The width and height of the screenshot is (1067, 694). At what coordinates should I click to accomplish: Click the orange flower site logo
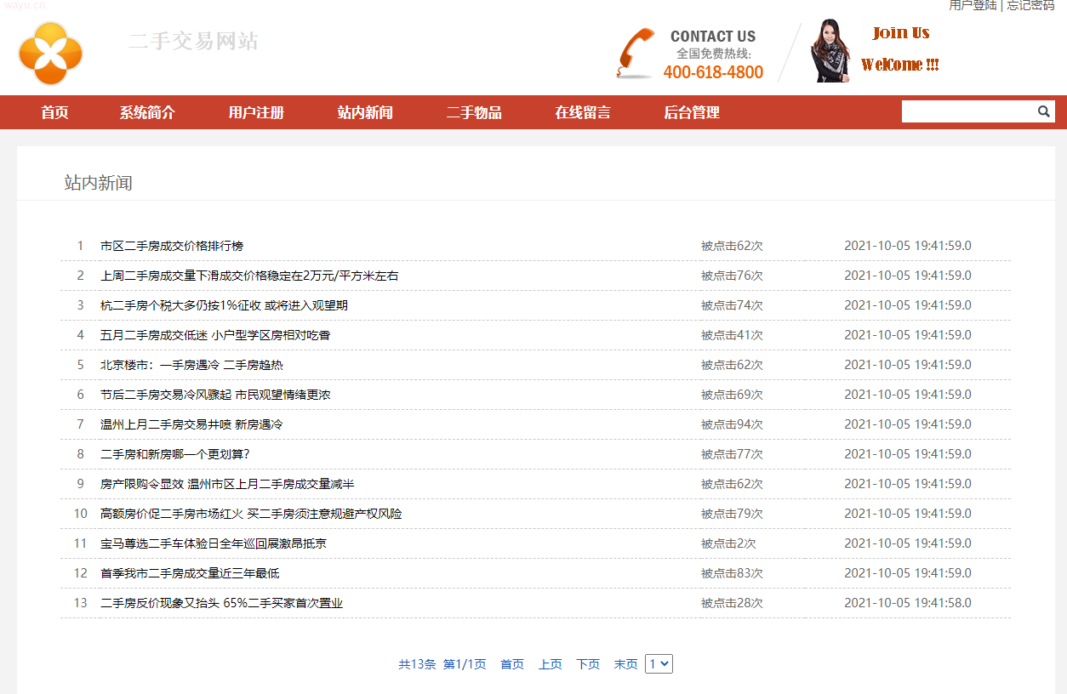(x=50, y=53)
